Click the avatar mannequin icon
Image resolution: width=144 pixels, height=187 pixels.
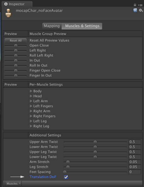click(8, 13)
